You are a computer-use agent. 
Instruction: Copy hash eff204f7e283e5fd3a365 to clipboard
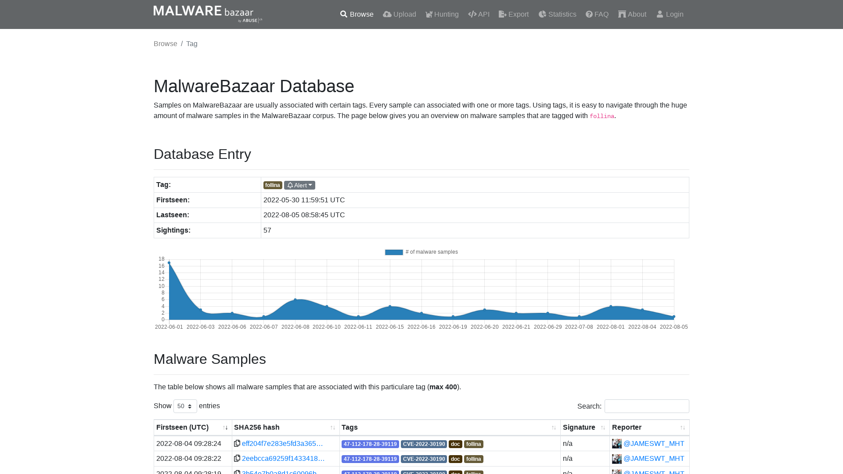(237, 443)
